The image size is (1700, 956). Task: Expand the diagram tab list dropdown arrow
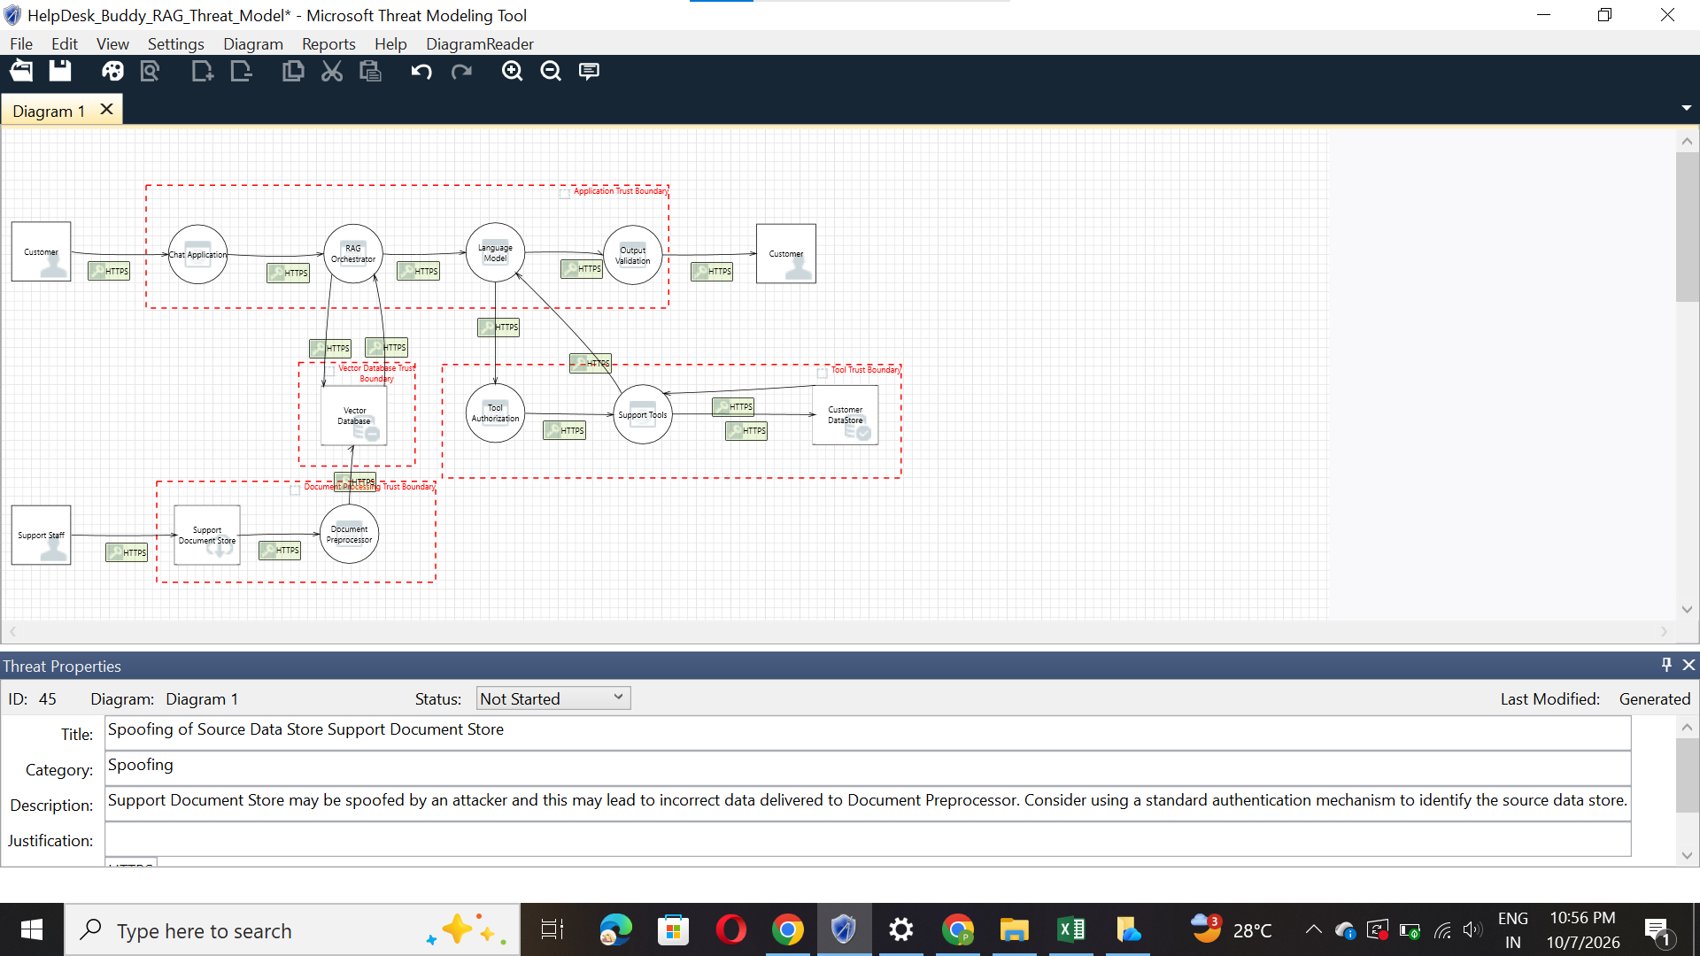tap(1686, 108)
